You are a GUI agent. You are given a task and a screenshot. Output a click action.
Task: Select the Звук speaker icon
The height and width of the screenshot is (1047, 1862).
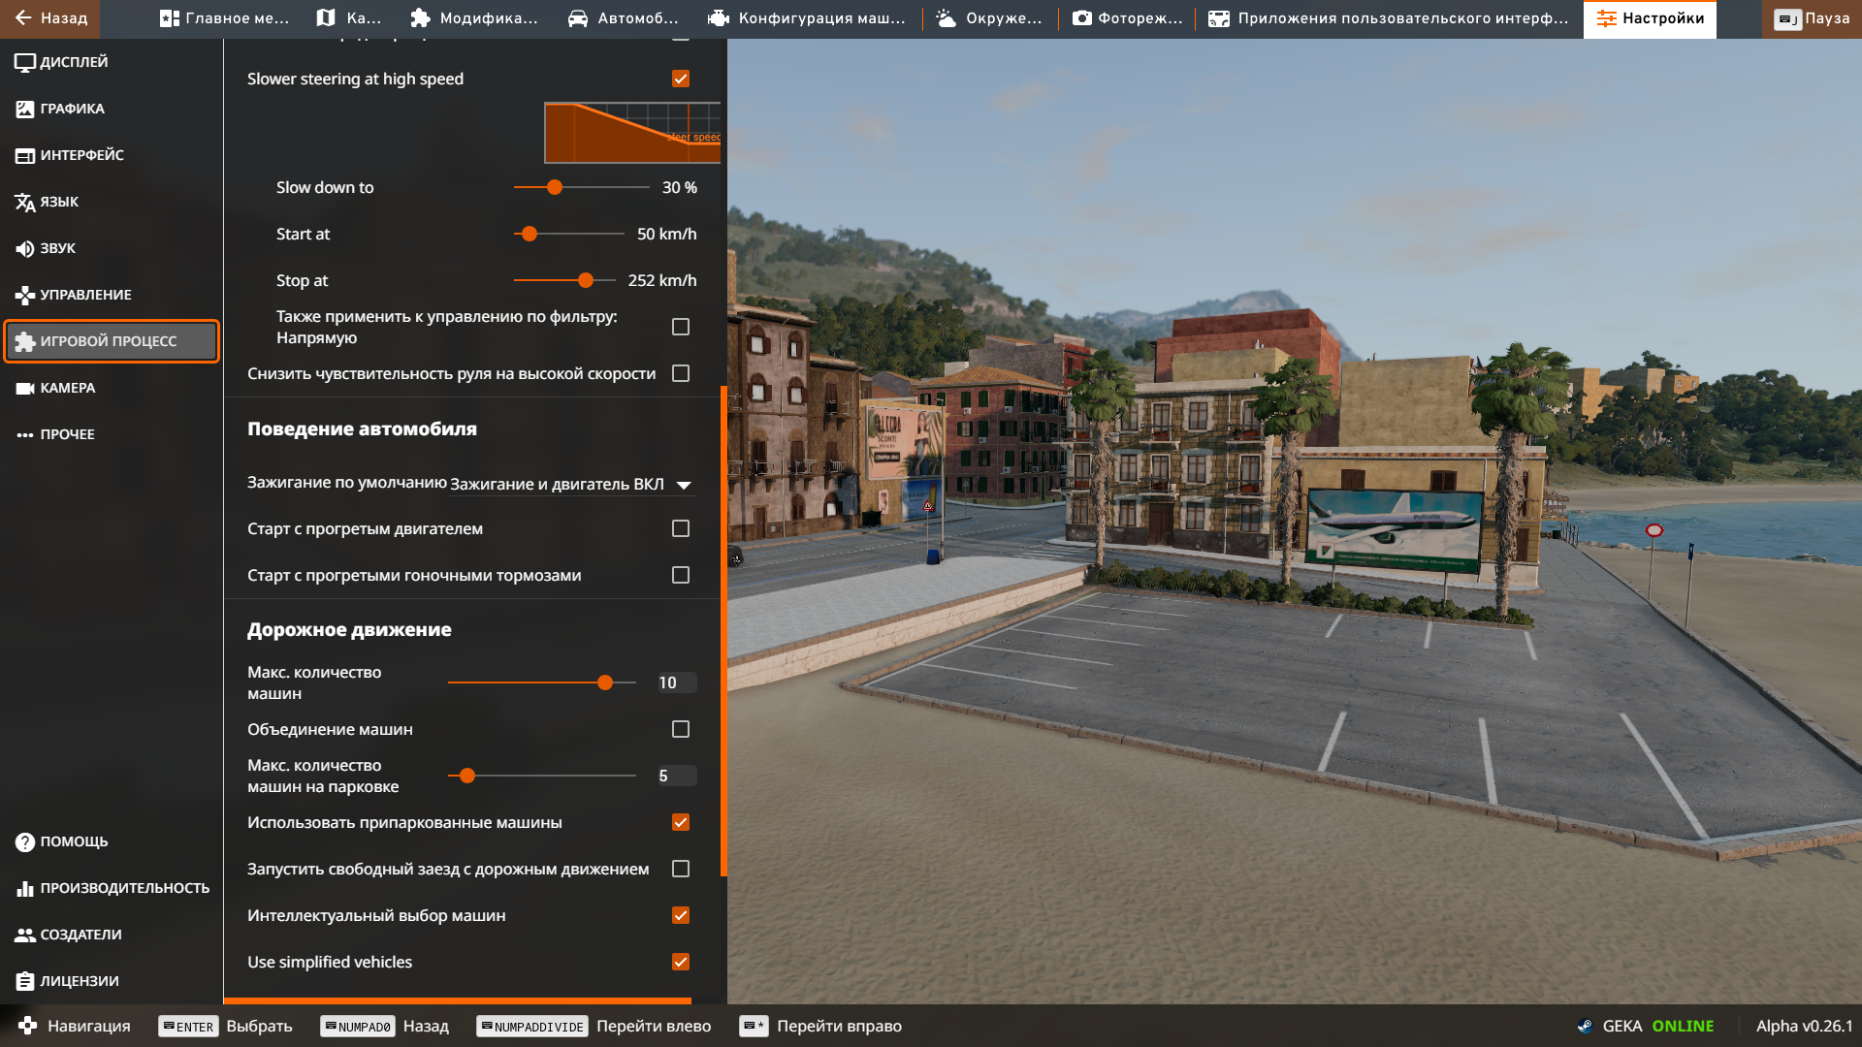coord(25,249)
